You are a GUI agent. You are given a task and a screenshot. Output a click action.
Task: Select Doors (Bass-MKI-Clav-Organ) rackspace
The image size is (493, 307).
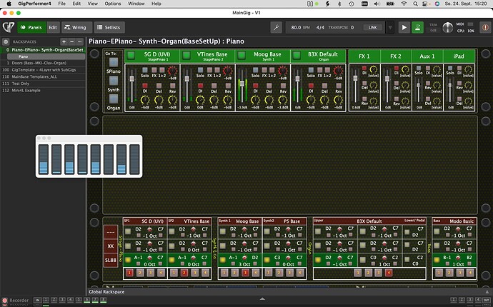(x=43, y=63)
